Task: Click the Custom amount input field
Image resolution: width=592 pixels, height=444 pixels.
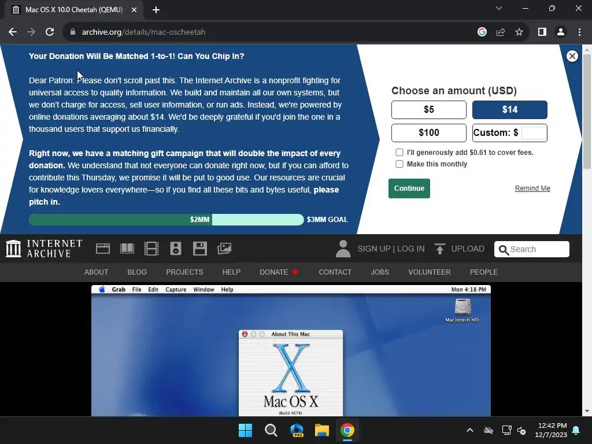Action: (534, 133)
